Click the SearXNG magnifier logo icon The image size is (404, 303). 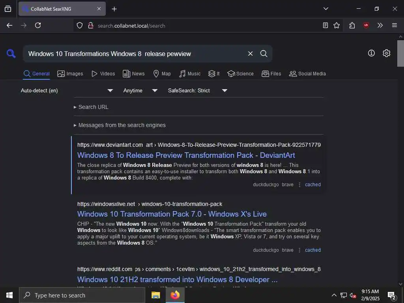(11, 54)
